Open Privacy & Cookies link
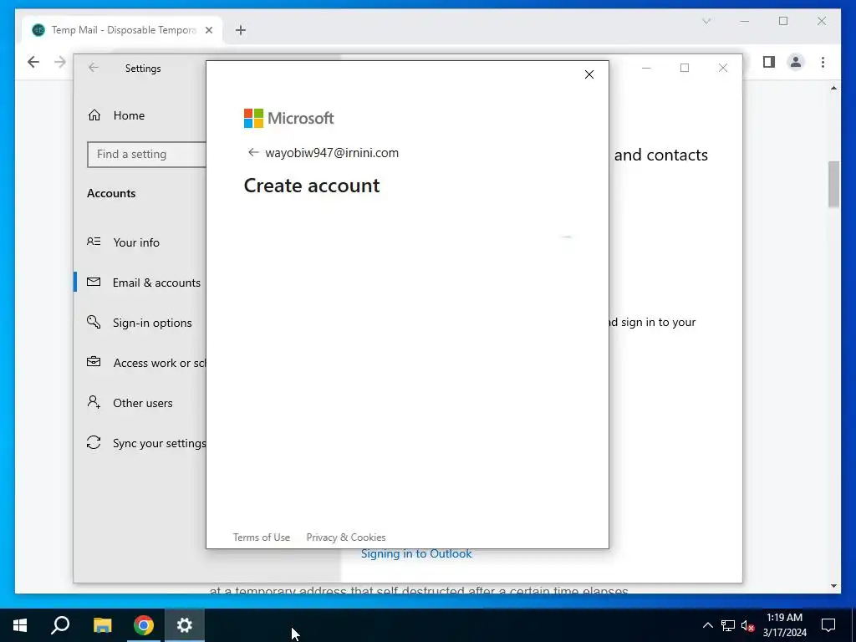 (346, 538)
